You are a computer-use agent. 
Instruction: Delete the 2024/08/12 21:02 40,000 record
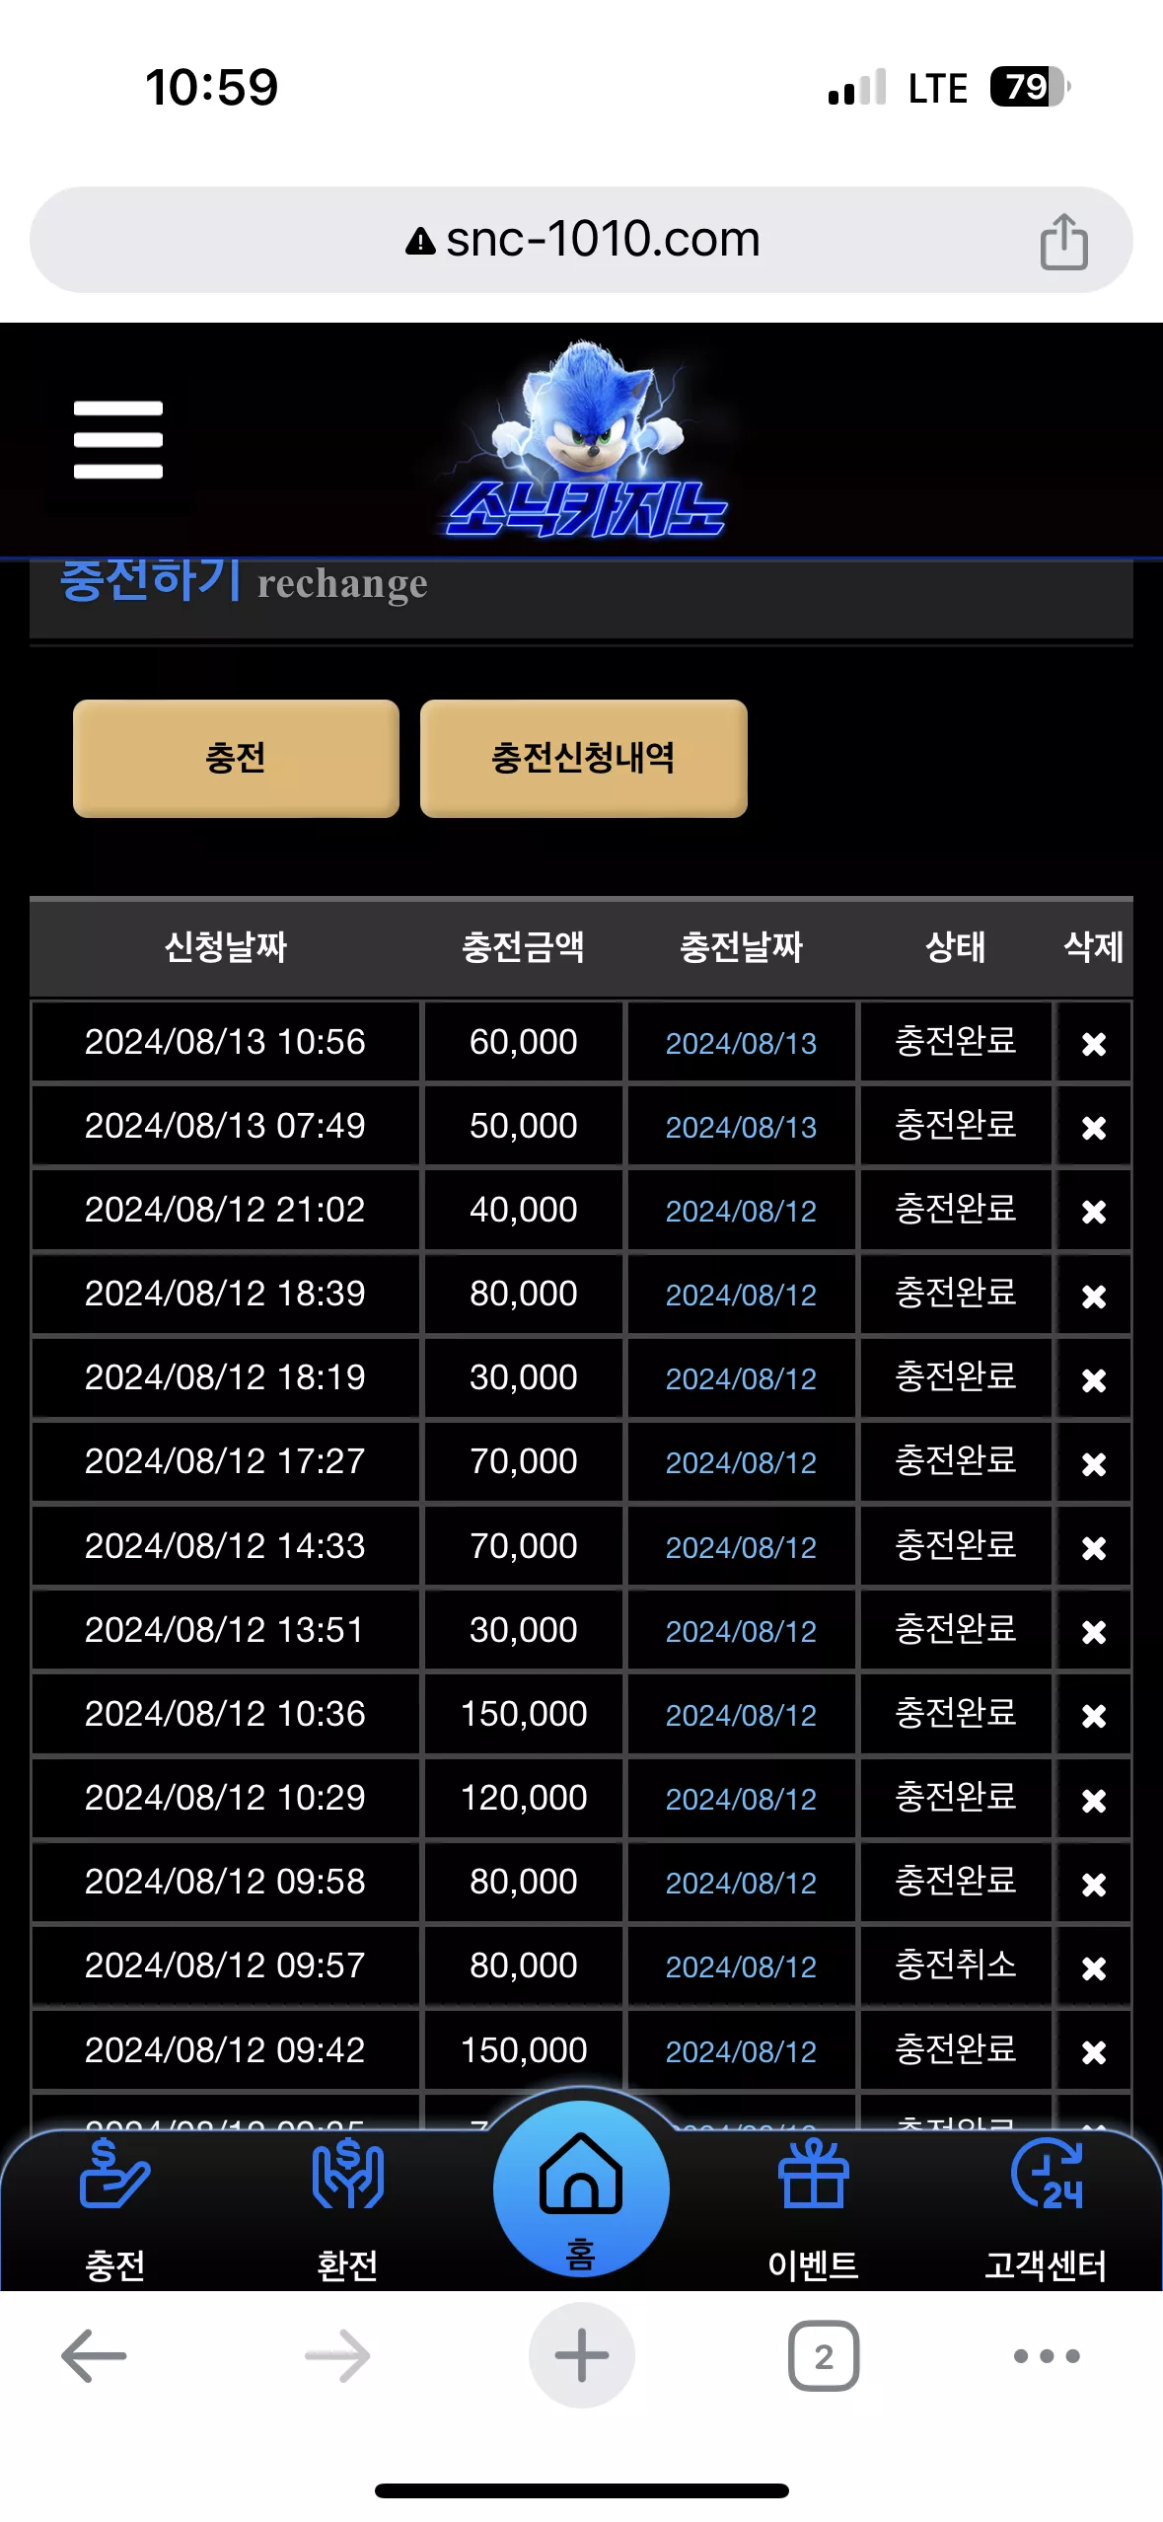1093,1212
